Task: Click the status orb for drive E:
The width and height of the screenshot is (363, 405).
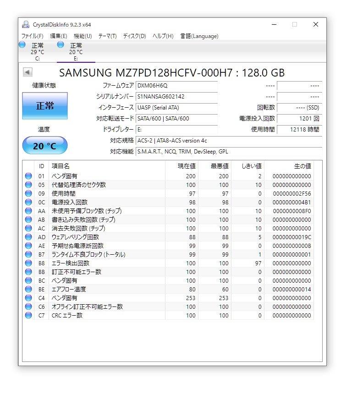Action: (60, 45)
